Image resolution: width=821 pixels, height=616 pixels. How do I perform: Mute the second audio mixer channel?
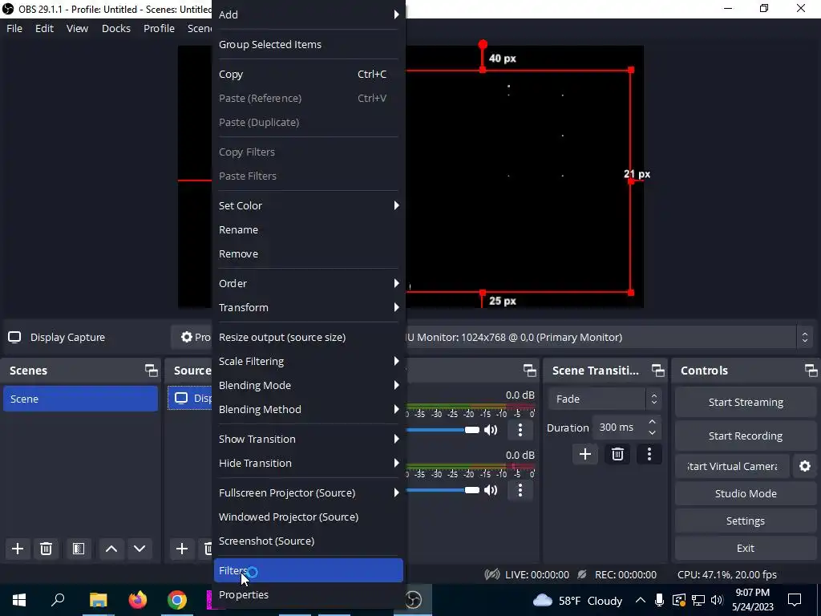tap(491, 490)
